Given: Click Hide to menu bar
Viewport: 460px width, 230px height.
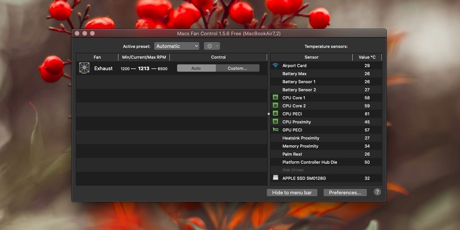Looking at the screenshot, I should pos(292,192).
